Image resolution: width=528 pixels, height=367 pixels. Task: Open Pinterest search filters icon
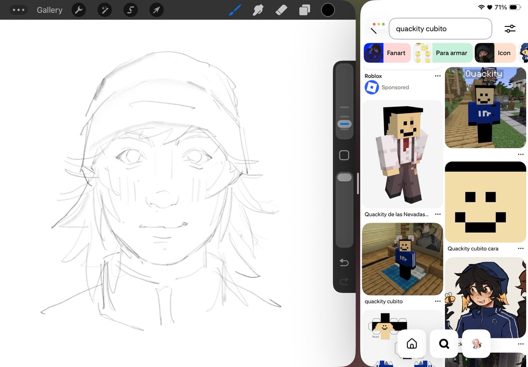(x=510, y=29)
